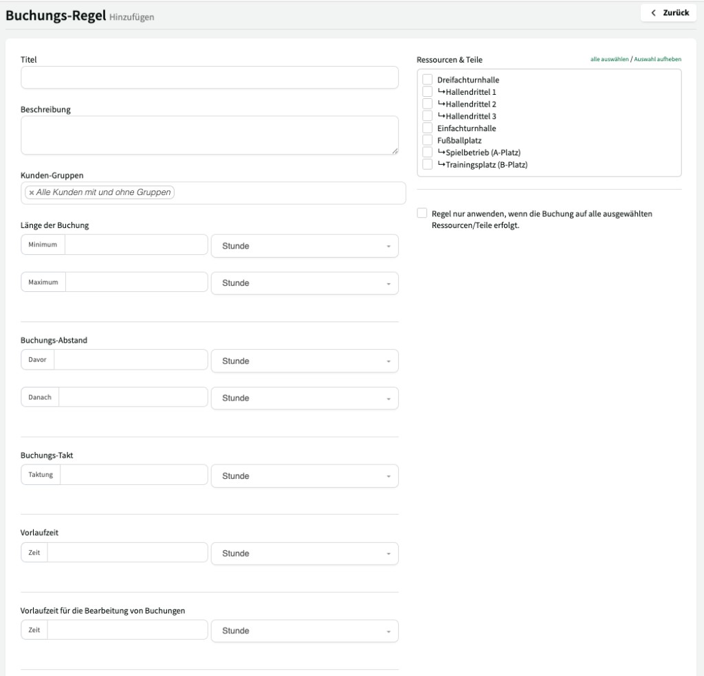Open the Vorlaufzeit unit dropdown
Screen dimensions: 704x676
(305, 554)
